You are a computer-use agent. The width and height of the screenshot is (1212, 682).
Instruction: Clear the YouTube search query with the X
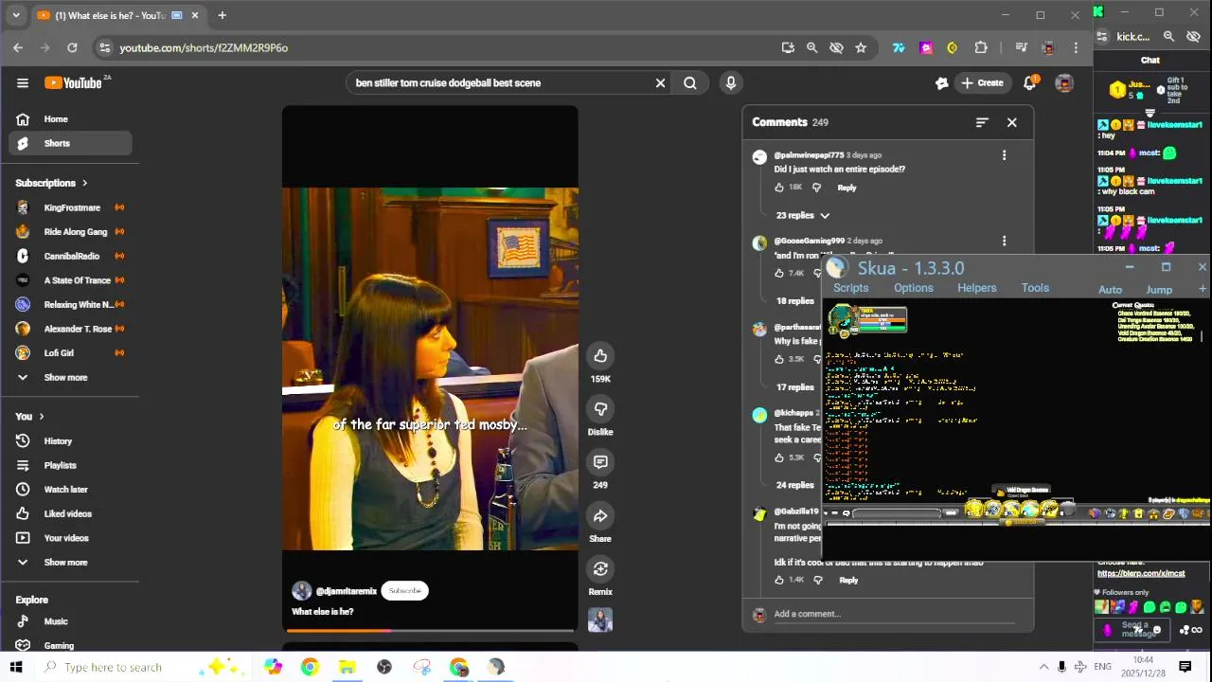(661, 83)
